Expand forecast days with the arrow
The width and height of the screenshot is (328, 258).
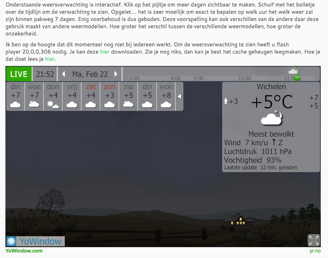pyautogui.click(x=179, y=96)
